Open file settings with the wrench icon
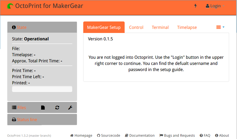 (70, 108)
